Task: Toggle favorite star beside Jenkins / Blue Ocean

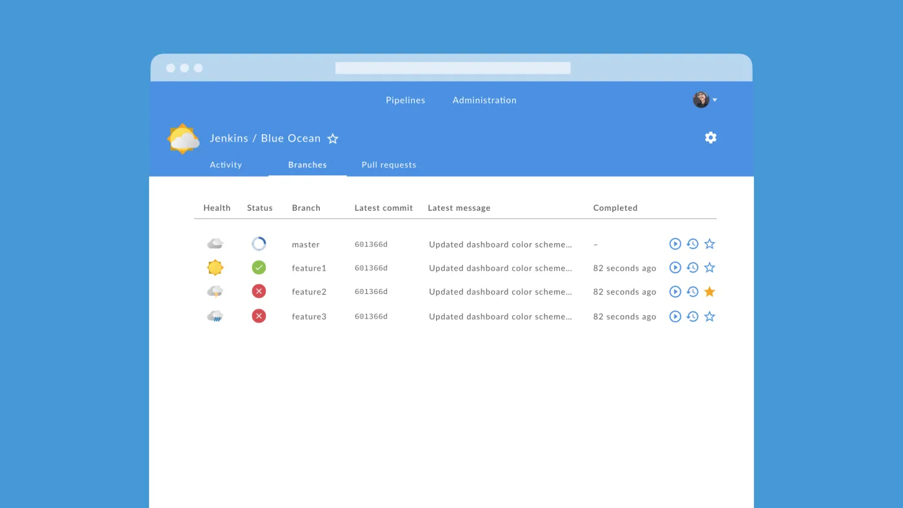Action: [333, 139]
